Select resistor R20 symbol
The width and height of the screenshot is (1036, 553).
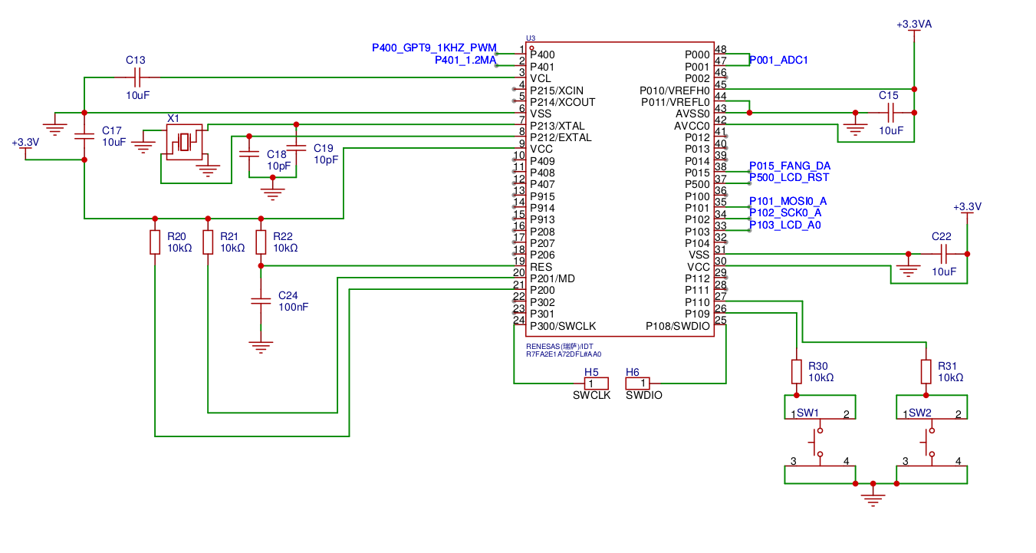[x=155, y=242]
